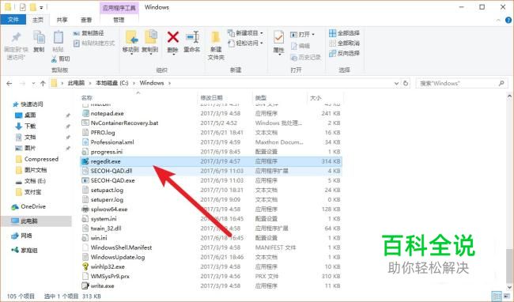Screen dimensions: 514x302
Task: Collapse the ribbon with the chevron
Action: point(499,21)
